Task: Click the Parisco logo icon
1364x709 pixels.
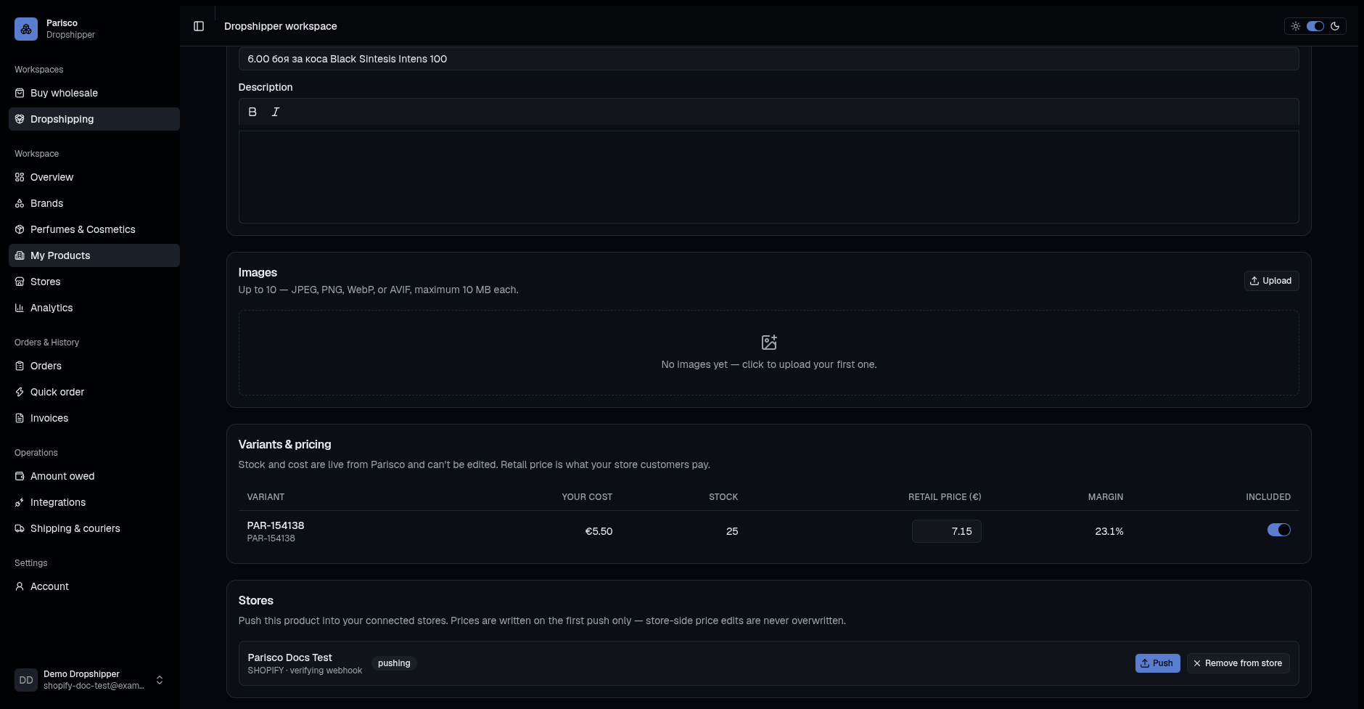Action: [26, 29]
